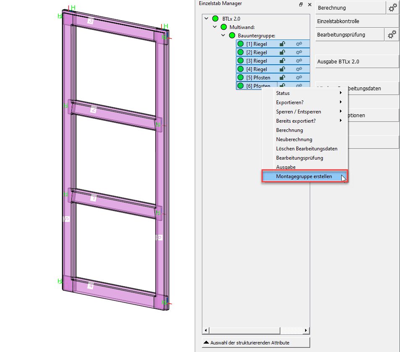This screenshot has width=400, height=352.
Task: Select BTLx 2.0 tree label
Action: [231, 18]
